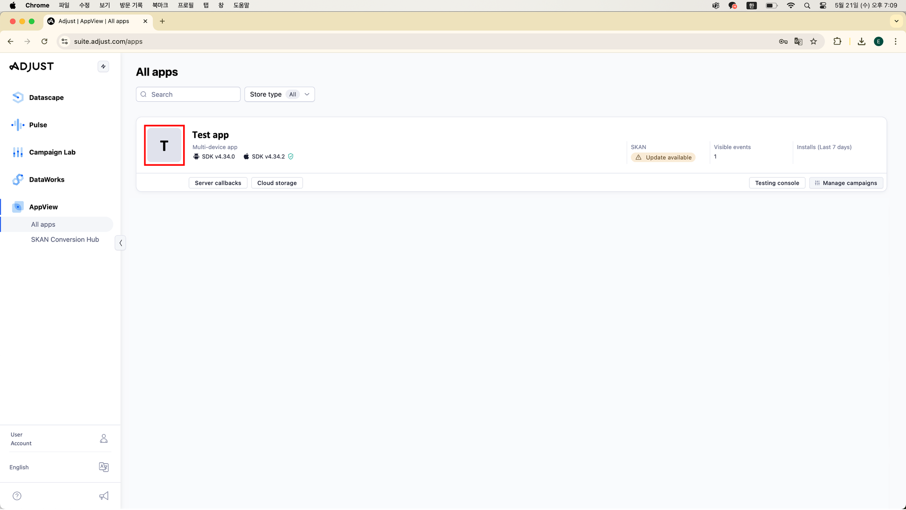Select the AppView section
This screenshot has height=510, width=906.
35,207
